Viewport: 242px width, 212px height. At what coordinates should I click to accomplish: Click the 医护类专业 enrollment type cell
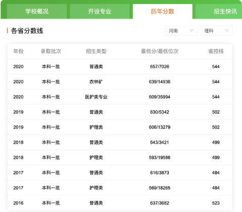[x=96, y=97]
